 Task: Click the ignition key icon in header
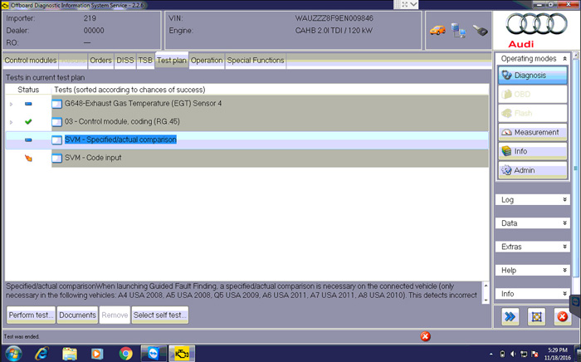(x=480, y=31)
